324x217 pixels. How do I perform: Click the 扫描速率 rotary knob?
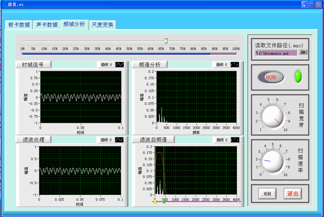(273, 161)
